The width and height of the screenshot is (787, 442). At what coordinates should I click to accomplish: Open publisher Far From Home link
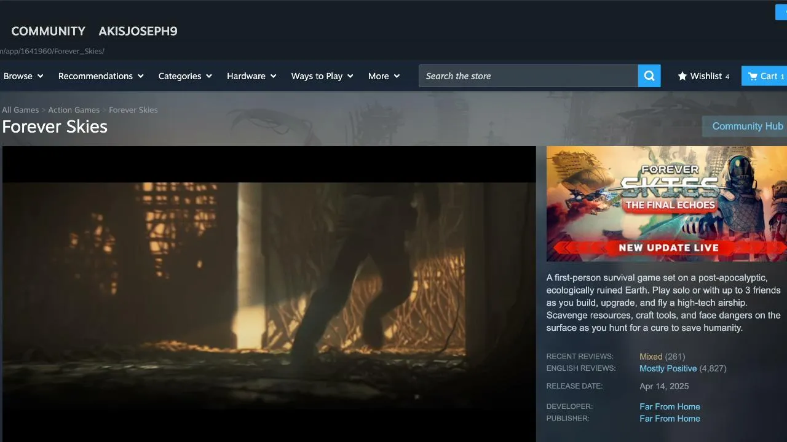(670, 419)
